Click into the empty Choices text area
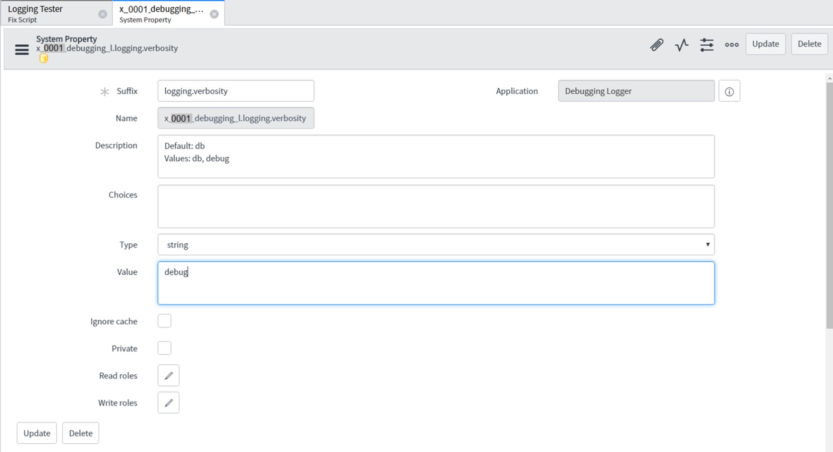Image resolution: width=833 pixels, height=452 pixels. coord(436,206)
